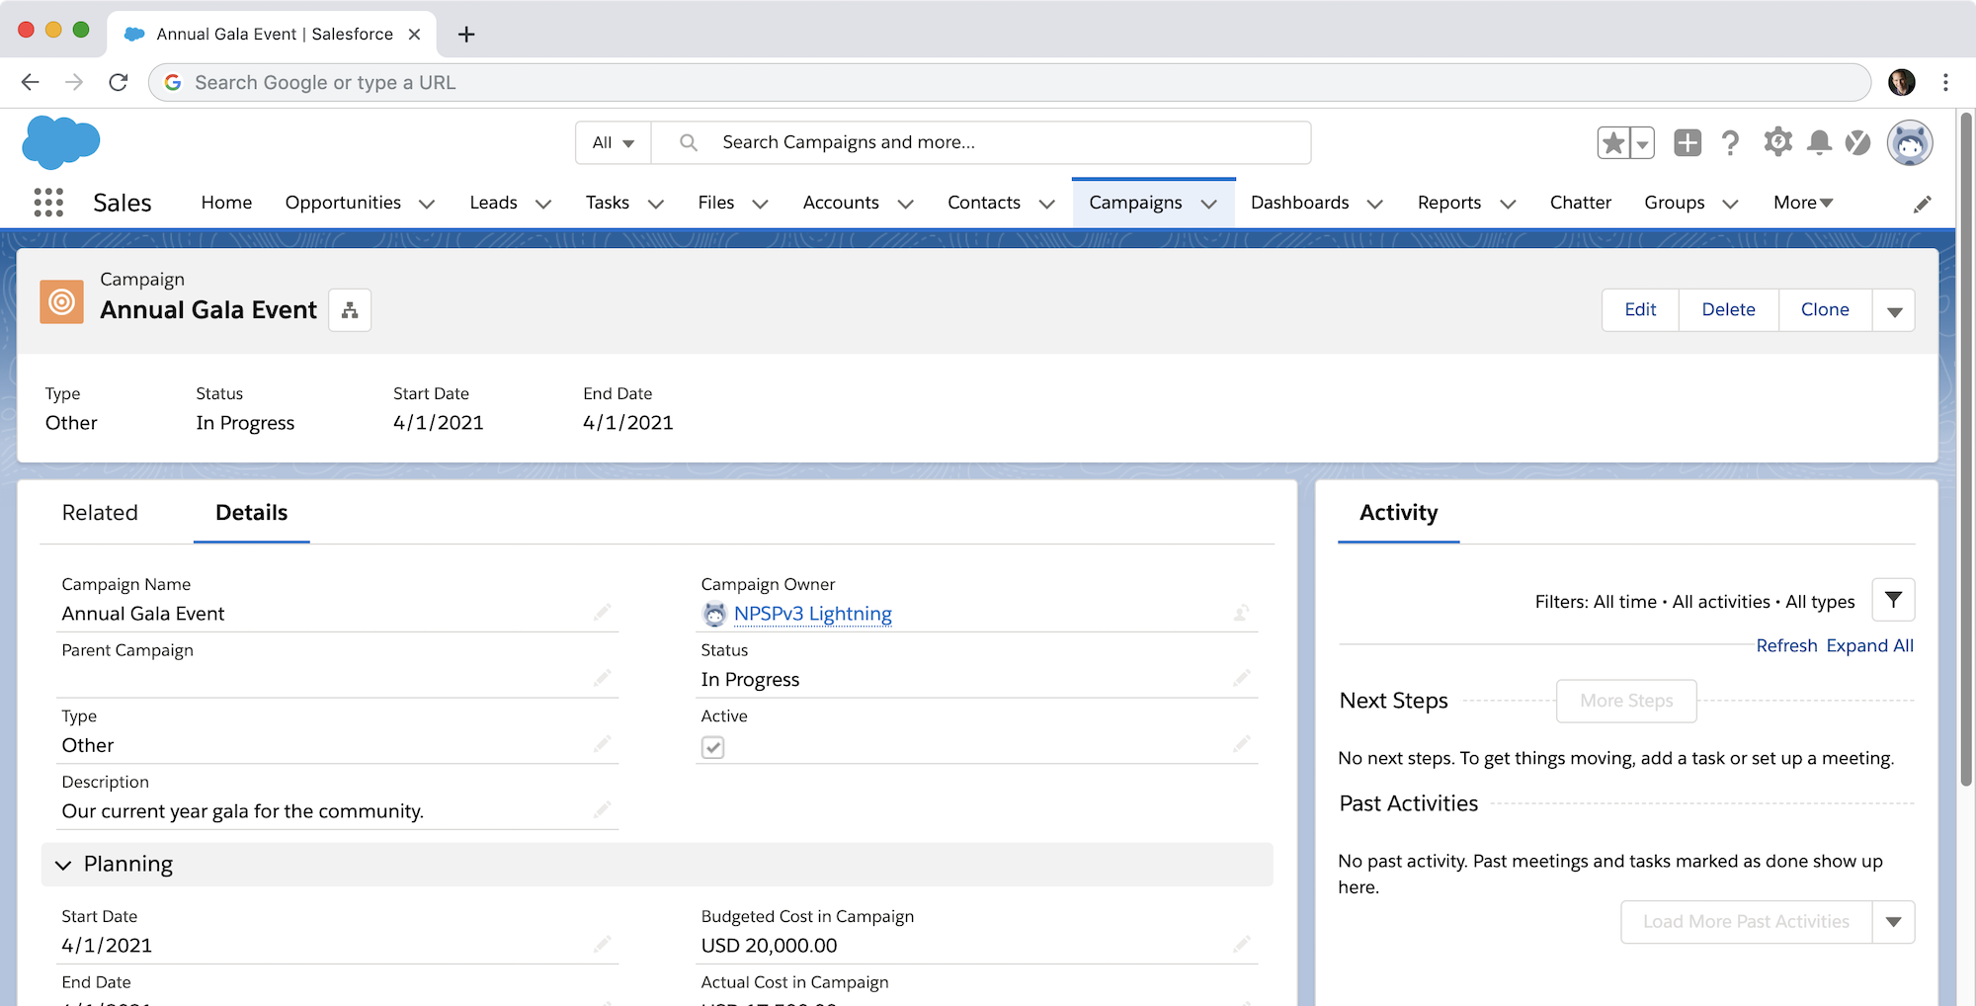The height and width of the screenshot is (1006, 1976).
Task: Click the More Steps button
Action: point(1626,701)
